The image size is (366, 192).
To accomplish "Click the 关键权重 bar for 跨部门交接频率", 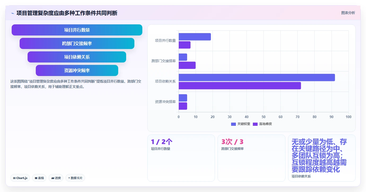I will coord(183,57).
